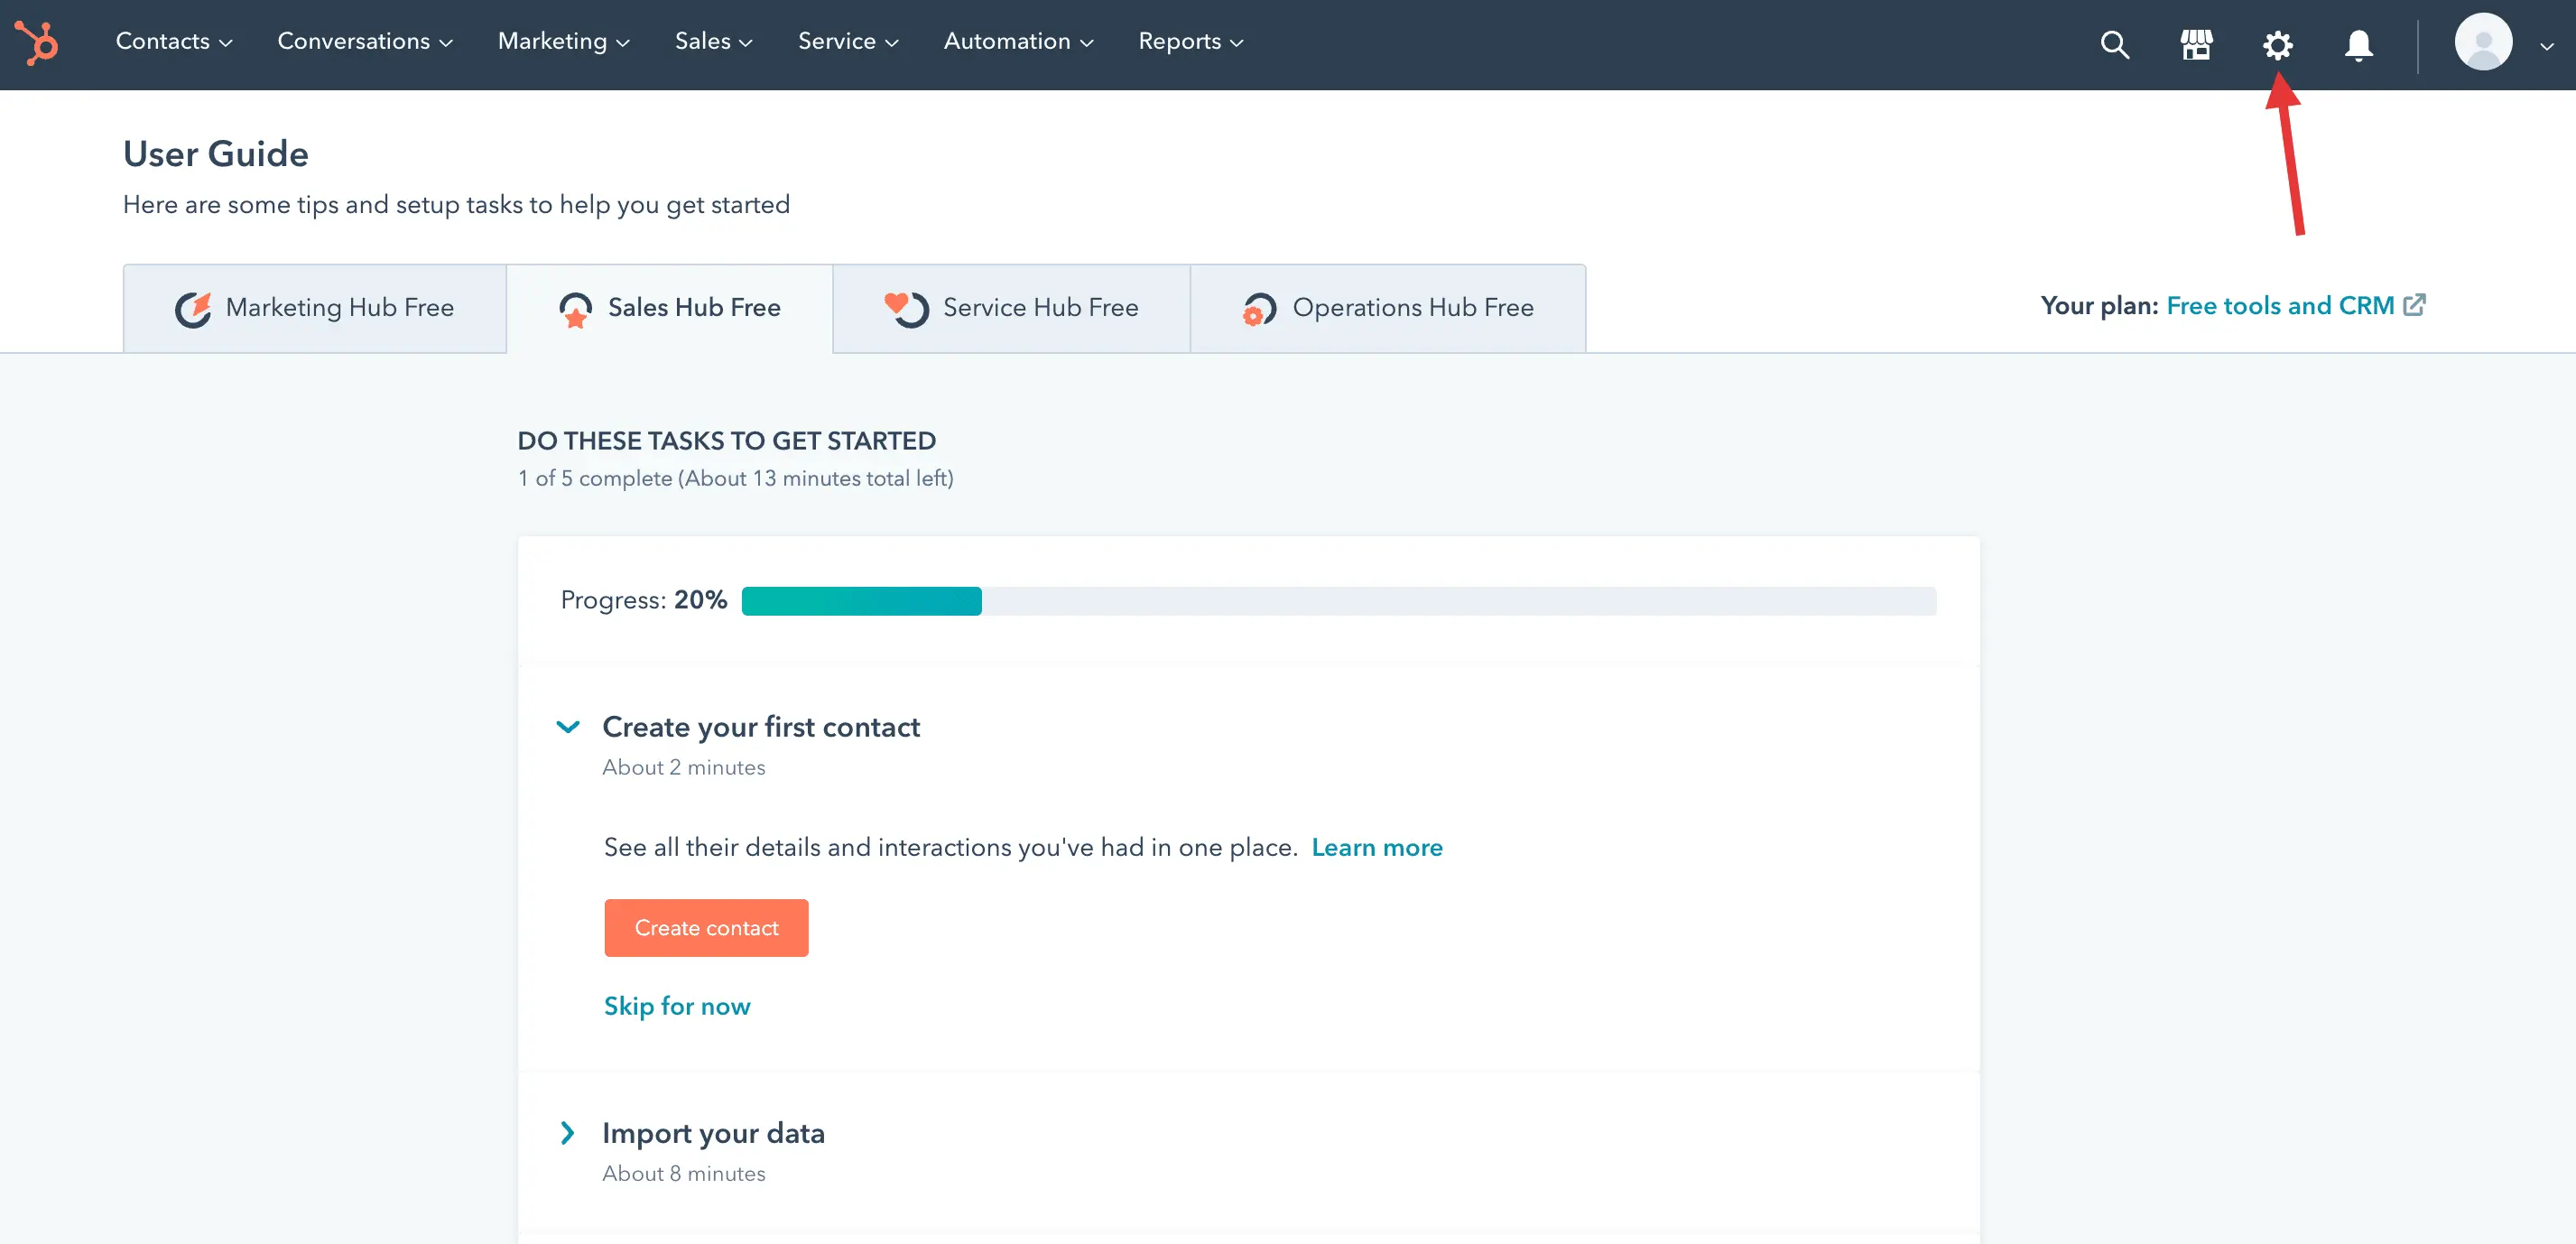
Task: Click the Service Hub Free heart icon
Action: pos(907,308)
